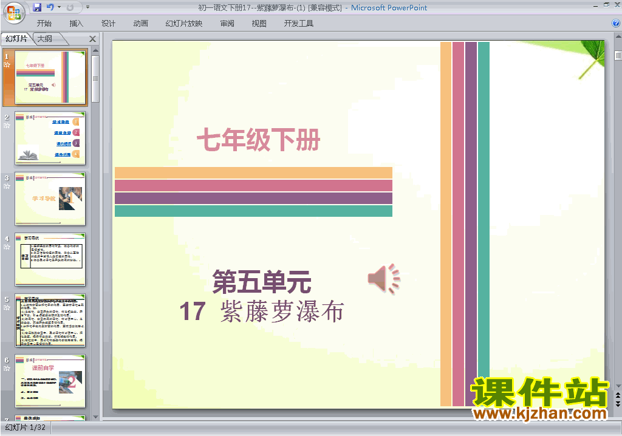Minimize the PowerPoint window

coord(595,6)
